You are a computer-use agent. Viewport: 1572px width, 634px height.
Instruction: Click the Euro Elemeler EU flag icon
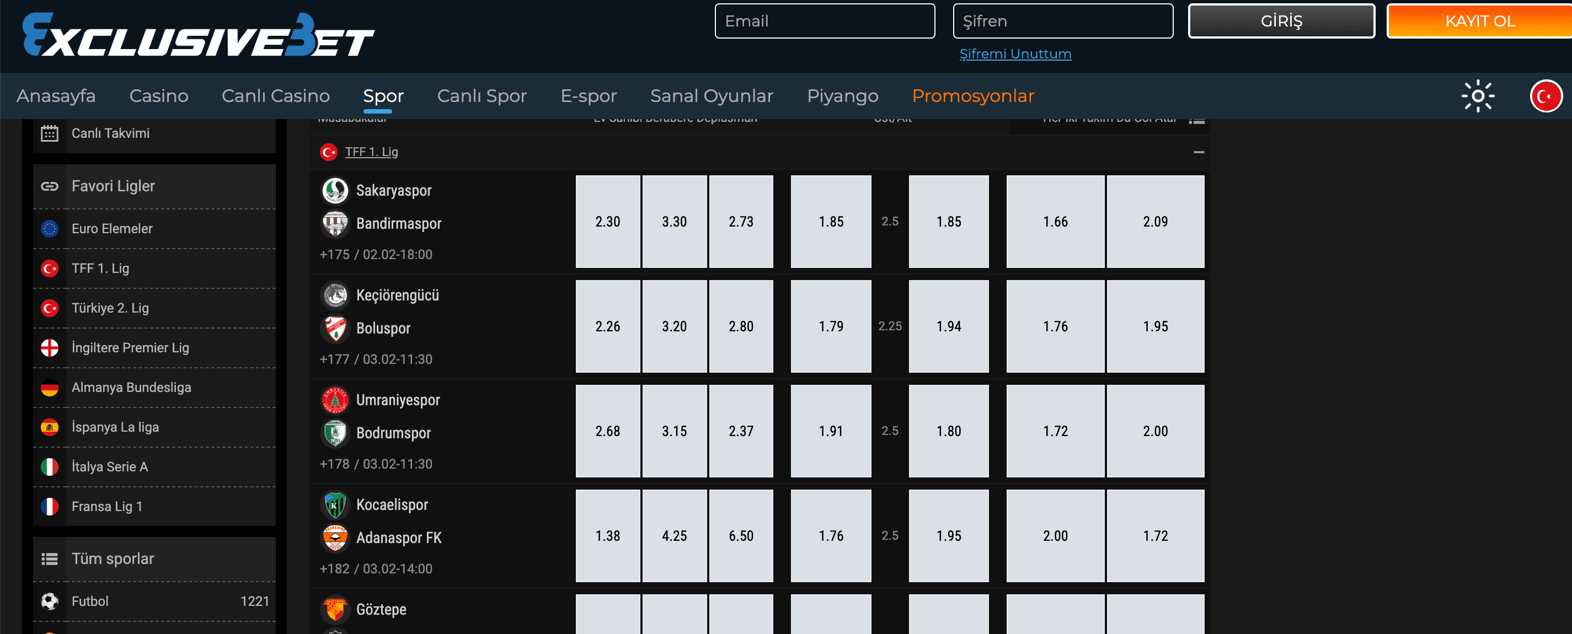point(50,229)
